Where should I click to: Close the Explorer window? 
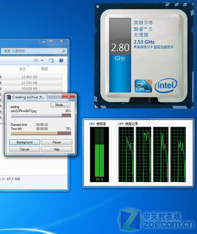click(x=61, y=41)
